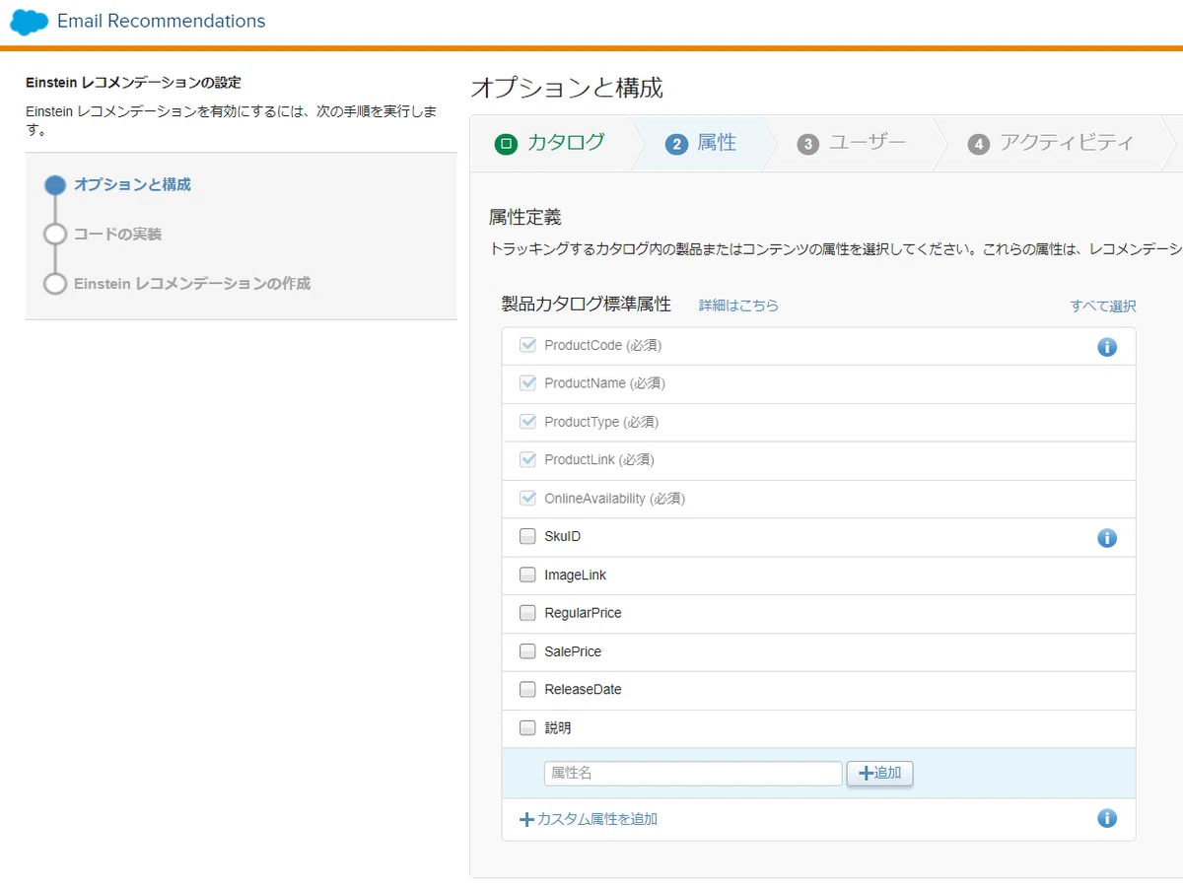The width and height of the screenshot is (1183, 886).
Task: Click Einstein レコメンデーションの作成 progress circle
Action: (x=55, y=284)
